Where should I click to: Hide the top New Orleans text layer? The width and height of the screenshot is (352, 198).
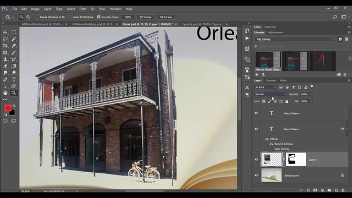point(256,113)
